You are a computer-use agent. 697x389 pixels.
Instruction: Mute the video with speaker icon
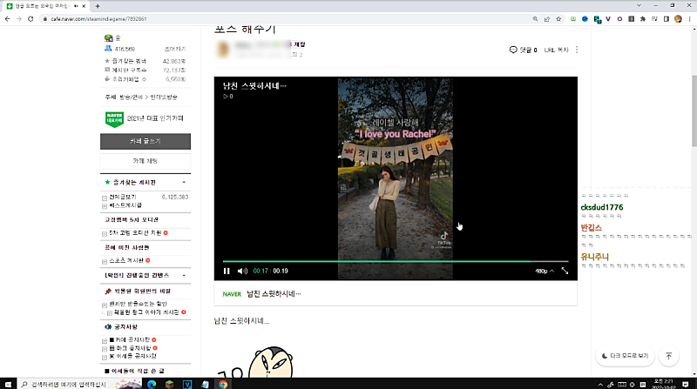click(242, 271)
